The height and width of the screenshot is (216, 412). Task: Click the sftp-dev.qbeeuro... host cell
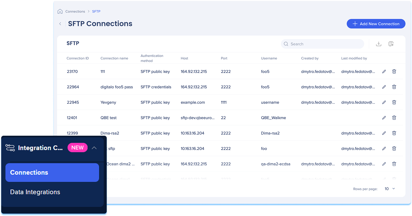[x=198, y=118]
